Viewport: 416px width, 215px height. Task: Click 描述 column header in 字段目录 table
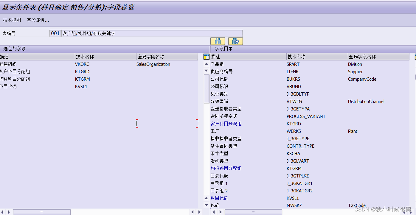tap(248, 57)
